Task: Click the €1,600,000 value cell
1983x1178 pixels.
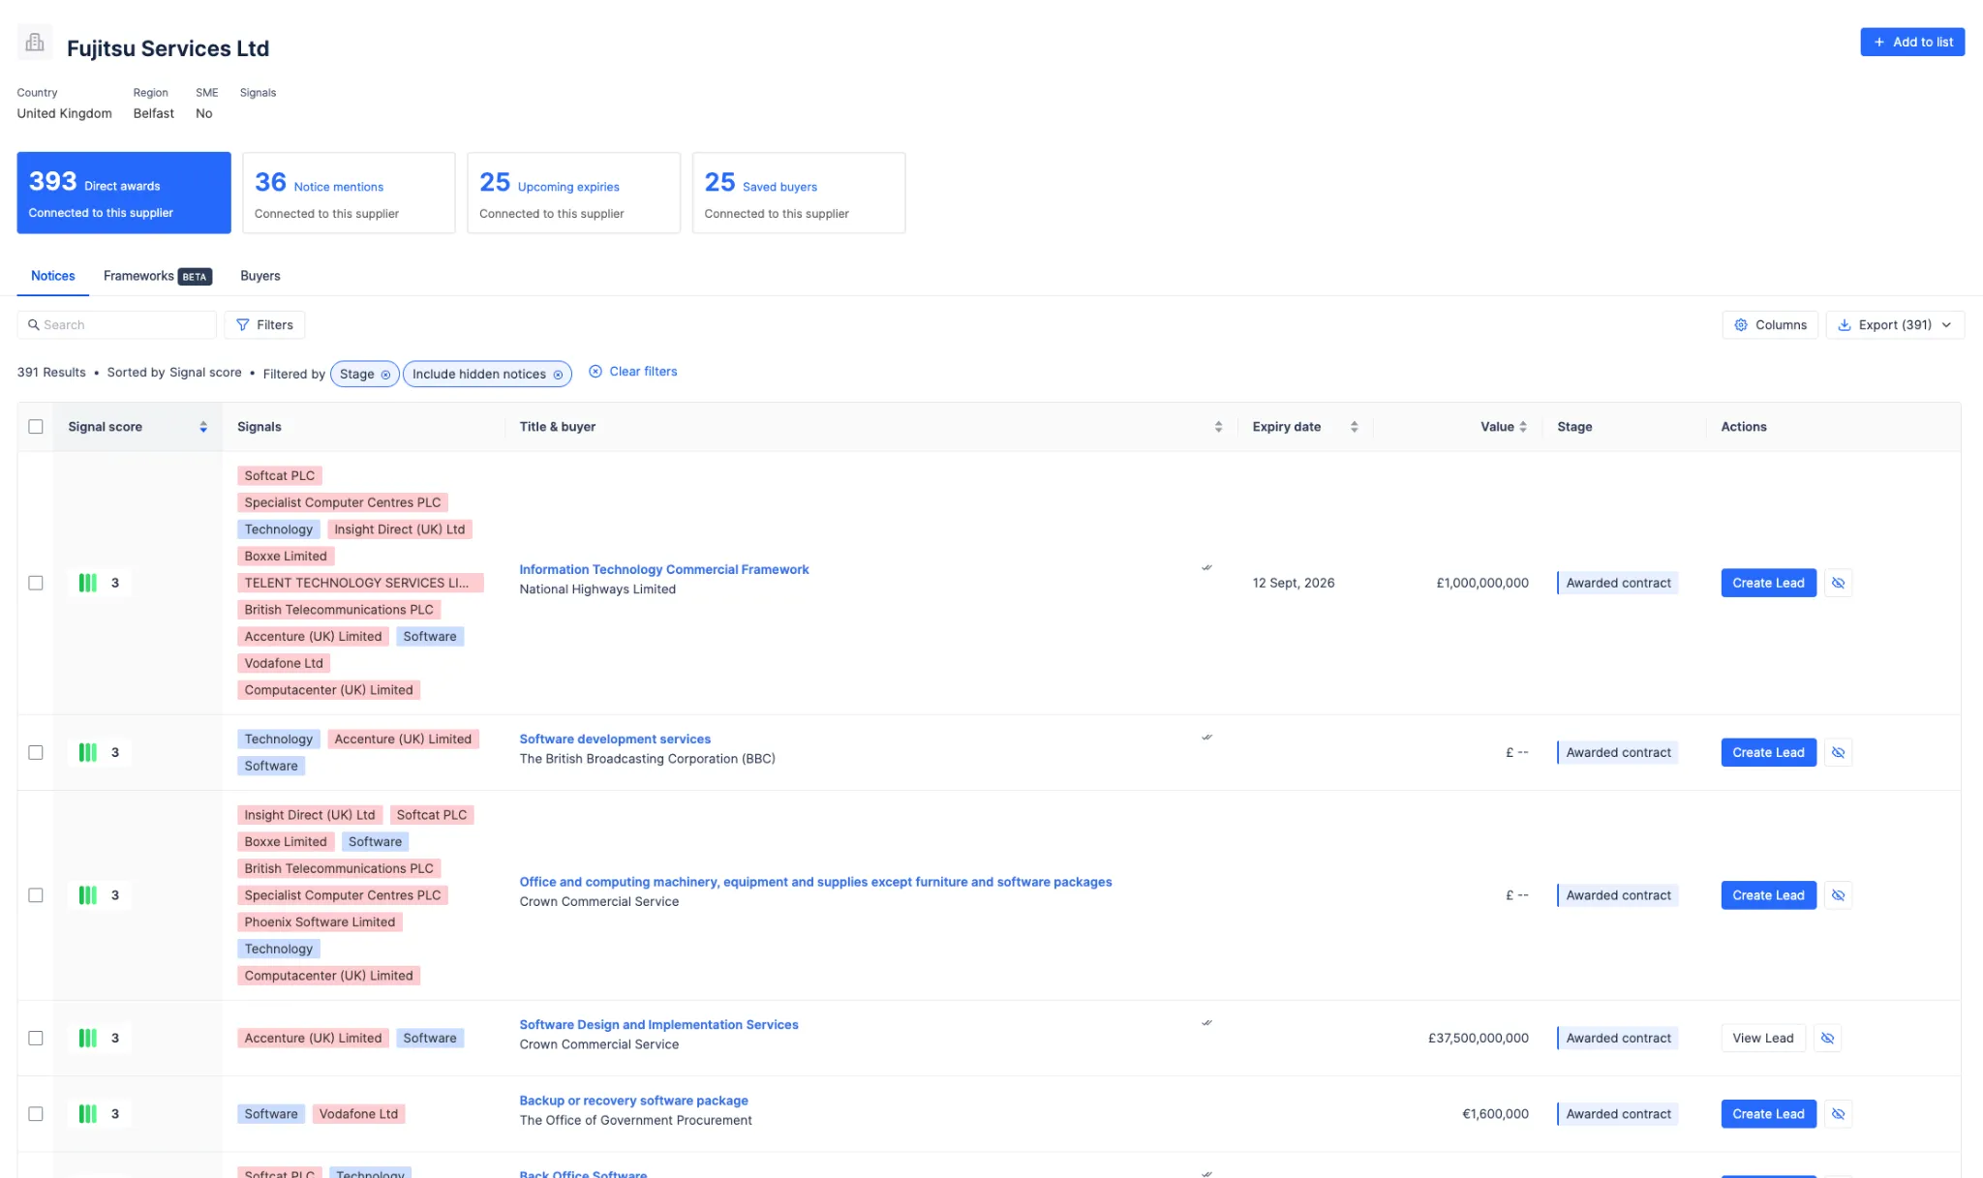Action: click(1495, 1114)
